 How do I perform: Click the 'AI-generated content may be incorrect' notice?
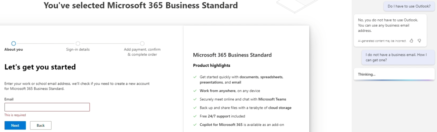click(x=382, y=41)
